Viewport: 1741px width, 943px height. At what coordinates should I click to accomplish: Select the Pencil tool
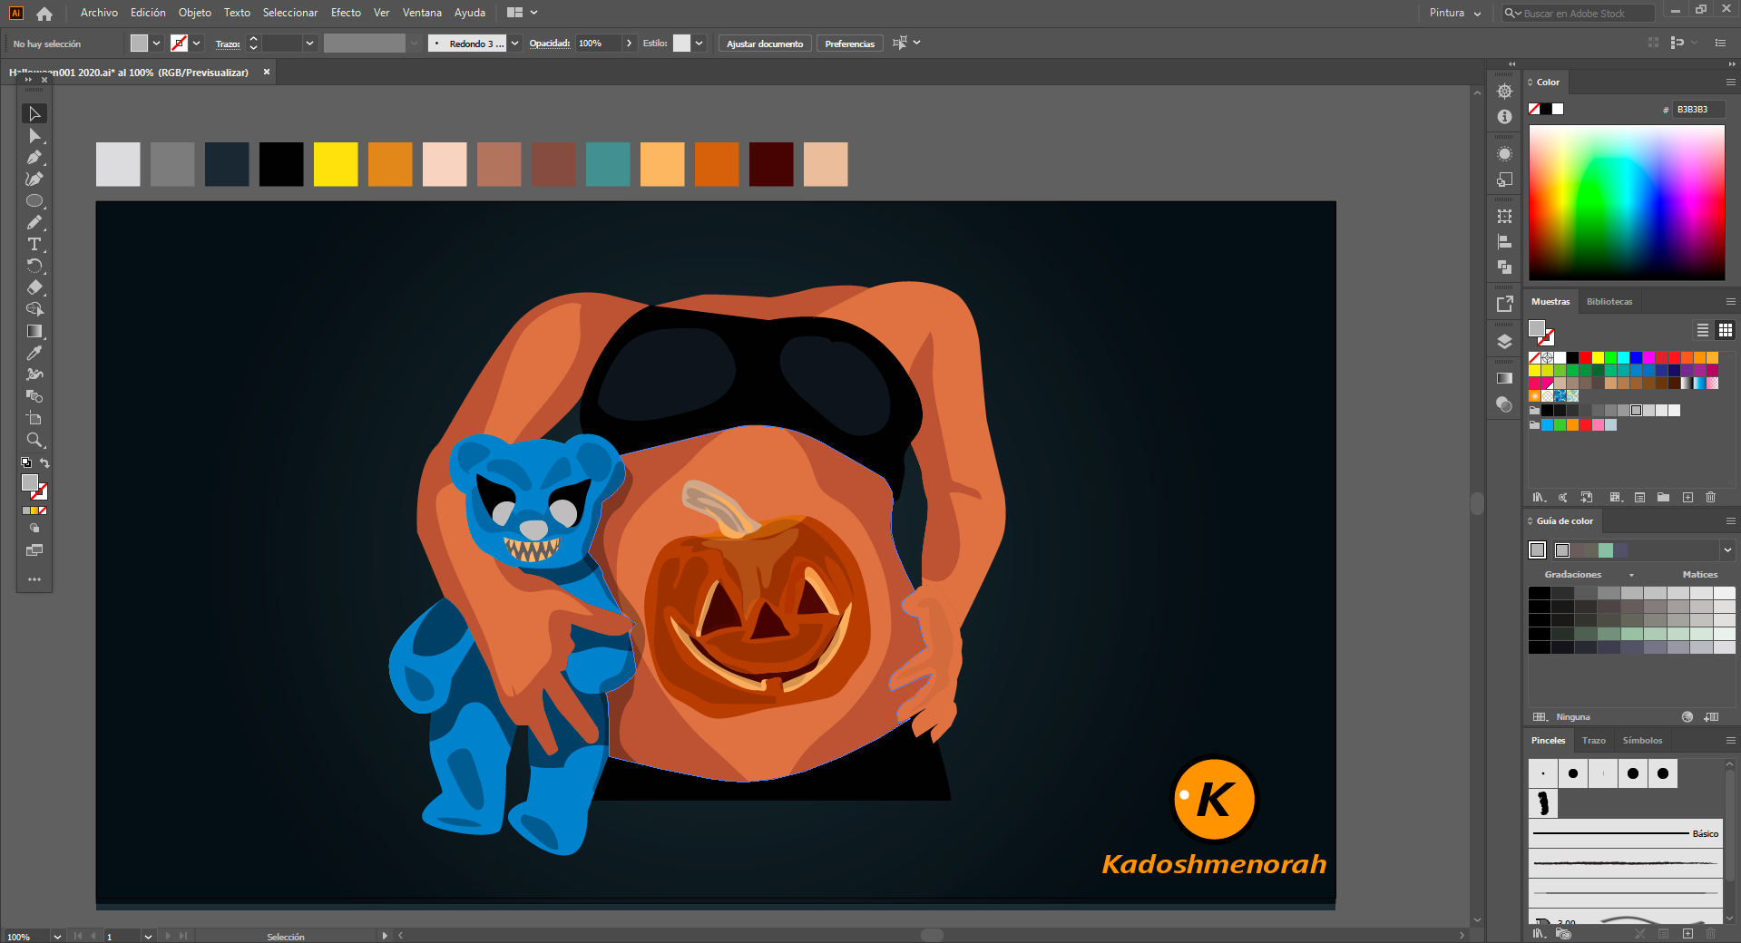point(34,223)
